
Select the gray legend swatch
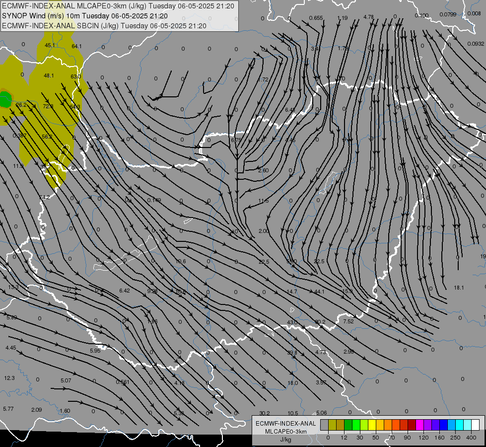(324, 425)
